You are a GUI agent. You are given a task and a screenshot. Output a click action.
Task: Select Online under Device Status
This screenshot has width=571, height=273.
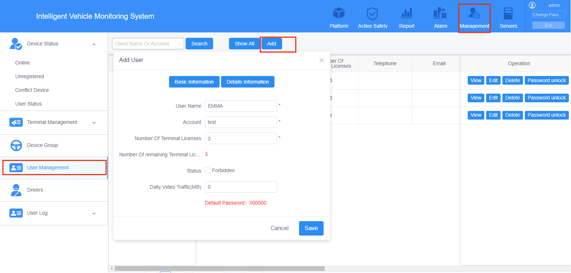[x=22, y=63]
